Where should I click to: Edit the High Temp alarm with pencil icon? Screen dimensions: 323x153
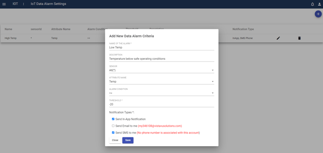[278, 38]
